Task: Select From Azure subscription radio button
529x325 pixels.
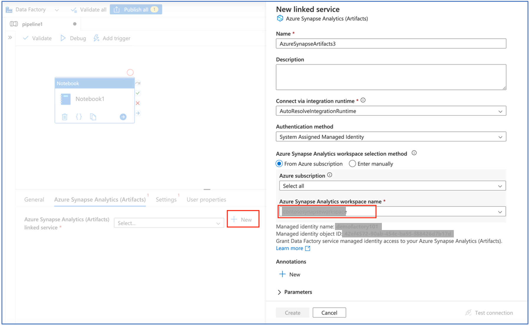Action: point(279,164)
